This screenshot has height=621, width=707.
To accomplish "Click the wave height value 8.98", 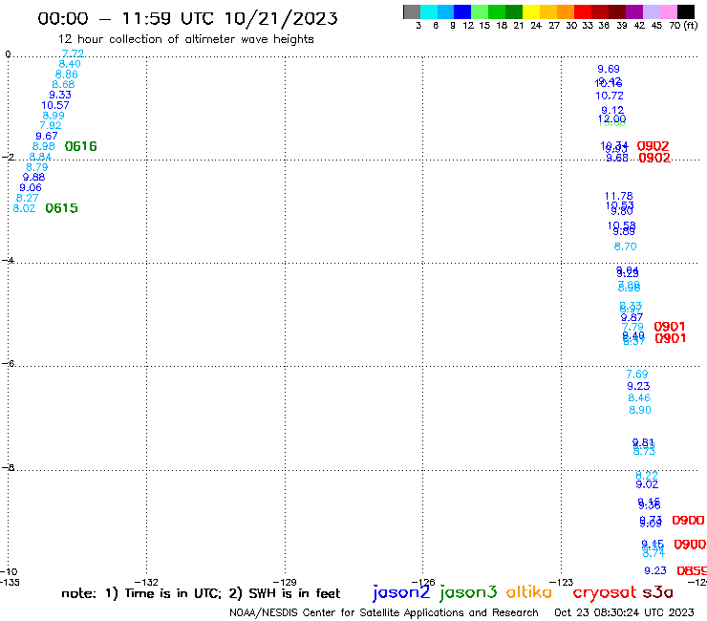I will (43, 146).
